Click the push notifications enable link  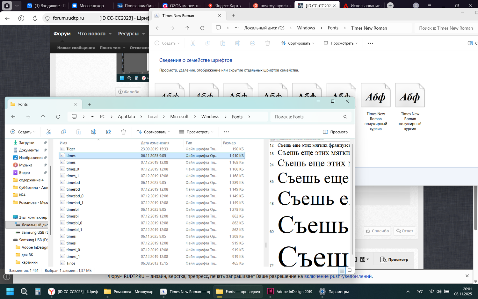point(338,276)
